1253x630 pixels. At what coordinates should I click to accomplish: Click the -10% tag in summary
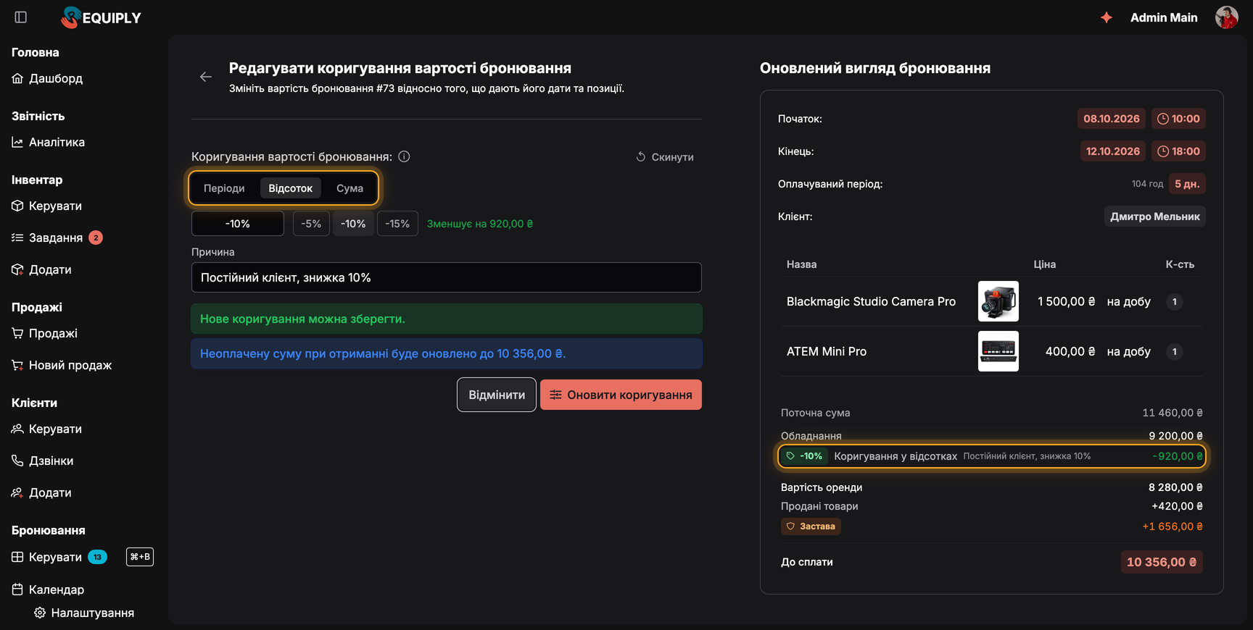pos(805,456)
